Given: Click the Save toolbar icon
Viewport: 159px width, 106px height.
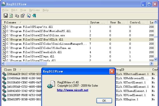Looking at the screenshot, I should [5, 16].
